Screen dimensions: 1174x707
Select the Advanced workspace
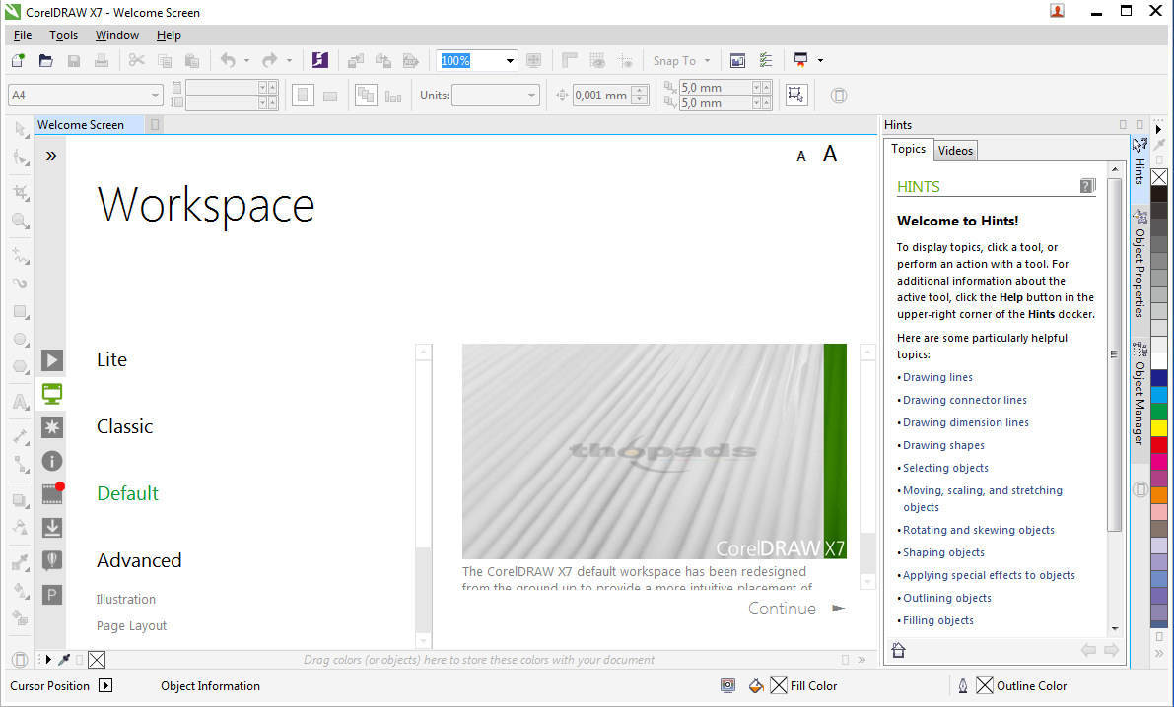click(x=139, y=560)
